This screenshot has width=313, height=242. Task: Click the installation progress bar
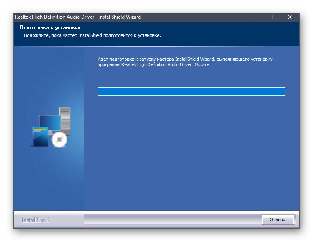[191, 91]
